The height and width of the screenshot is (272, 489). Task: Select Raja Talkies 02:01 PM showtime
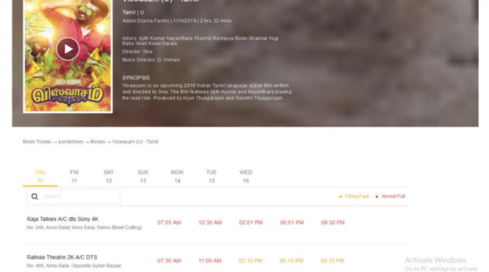pyautogui.click(x=251, y=222)
